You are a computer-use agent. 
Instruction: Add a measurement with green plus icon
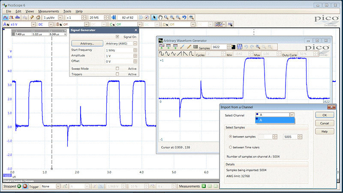click(204, 187)
